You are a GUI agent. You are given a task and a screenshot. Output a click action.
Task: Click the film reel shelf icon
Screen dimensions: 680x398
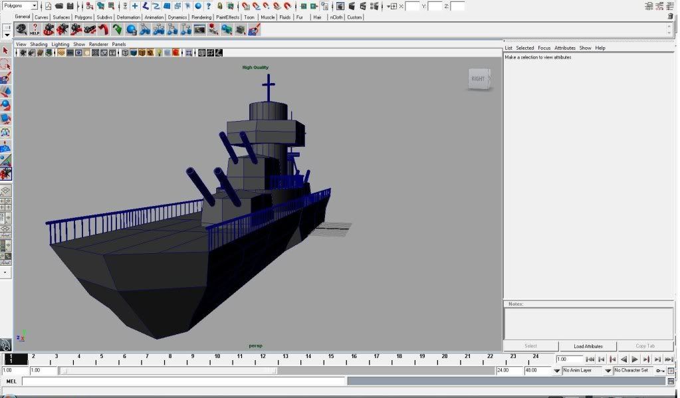pyautogui.click(x=21, y=29)
